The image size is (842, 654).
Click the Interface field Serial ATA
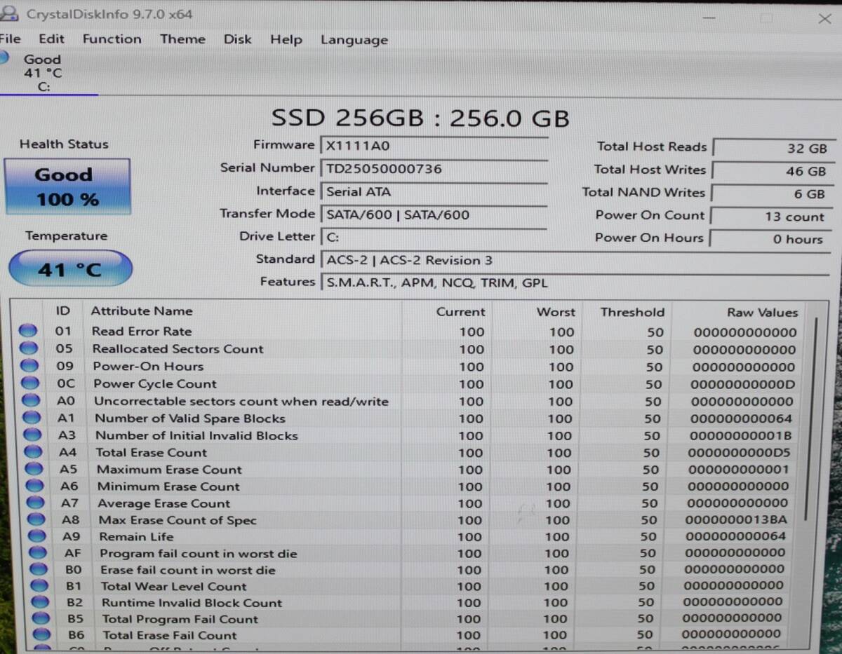point(434,191)
